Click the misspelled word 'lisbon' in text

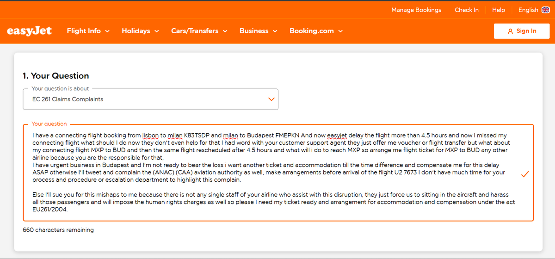point(151,136)
